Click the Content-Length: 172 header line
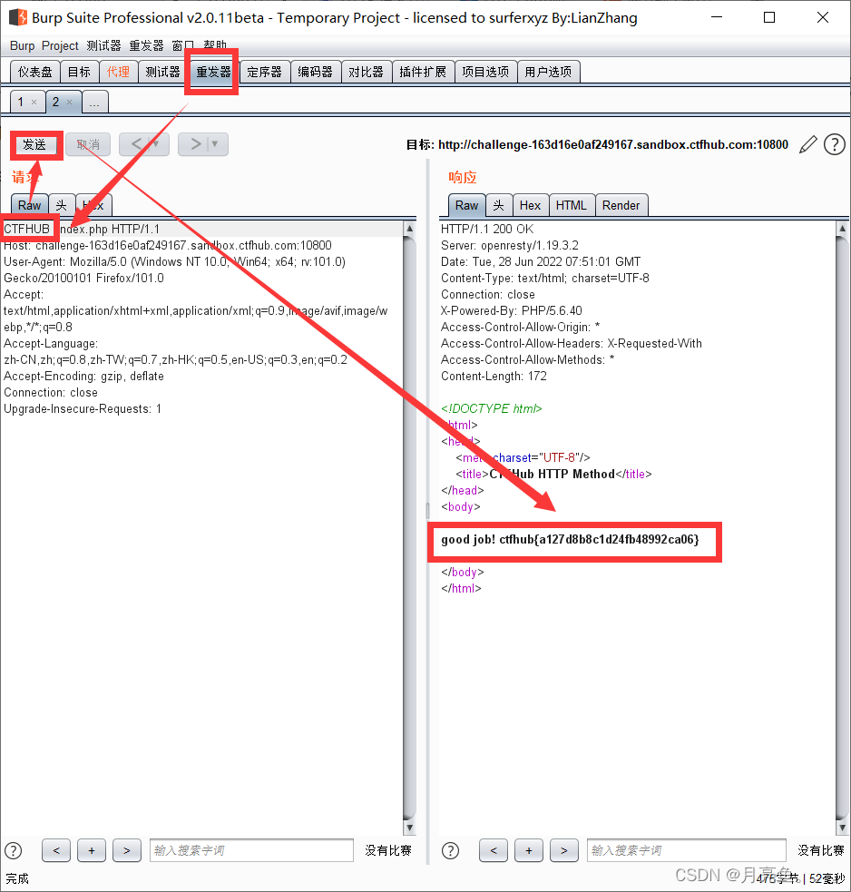 (494, 376)
